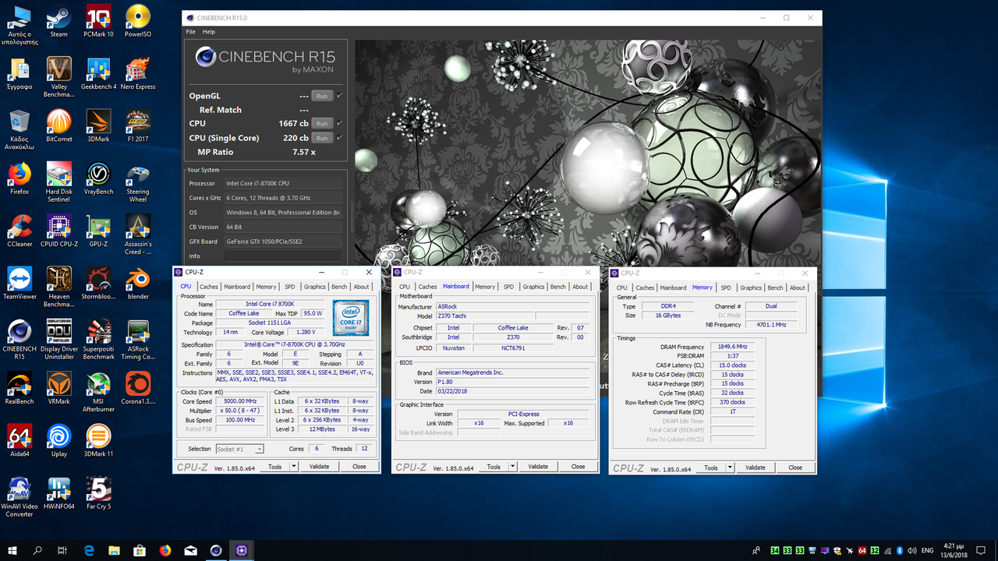Image resolution: width=998 pixels, height=561 pixels.
Task: Open TeamViewer desktop icon
Action: [x=19, y=282]
